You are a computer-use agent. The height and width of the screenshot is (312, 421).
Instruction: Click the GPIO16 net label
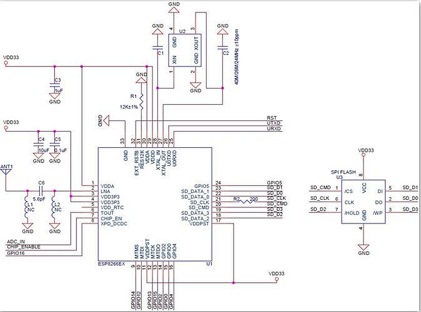coord(16,253)
